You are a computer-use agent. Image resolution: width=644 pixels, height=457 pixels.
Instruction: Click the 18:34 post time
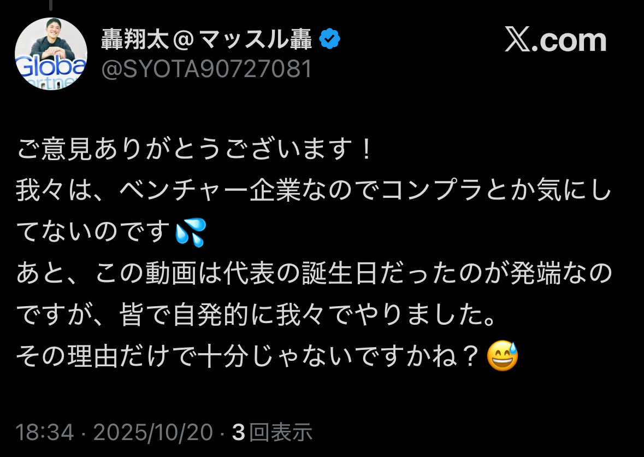45,432
